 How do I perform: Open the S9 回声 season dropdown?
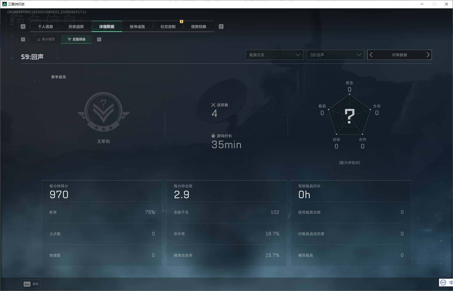pyautogui.click(x=335, y=55)
